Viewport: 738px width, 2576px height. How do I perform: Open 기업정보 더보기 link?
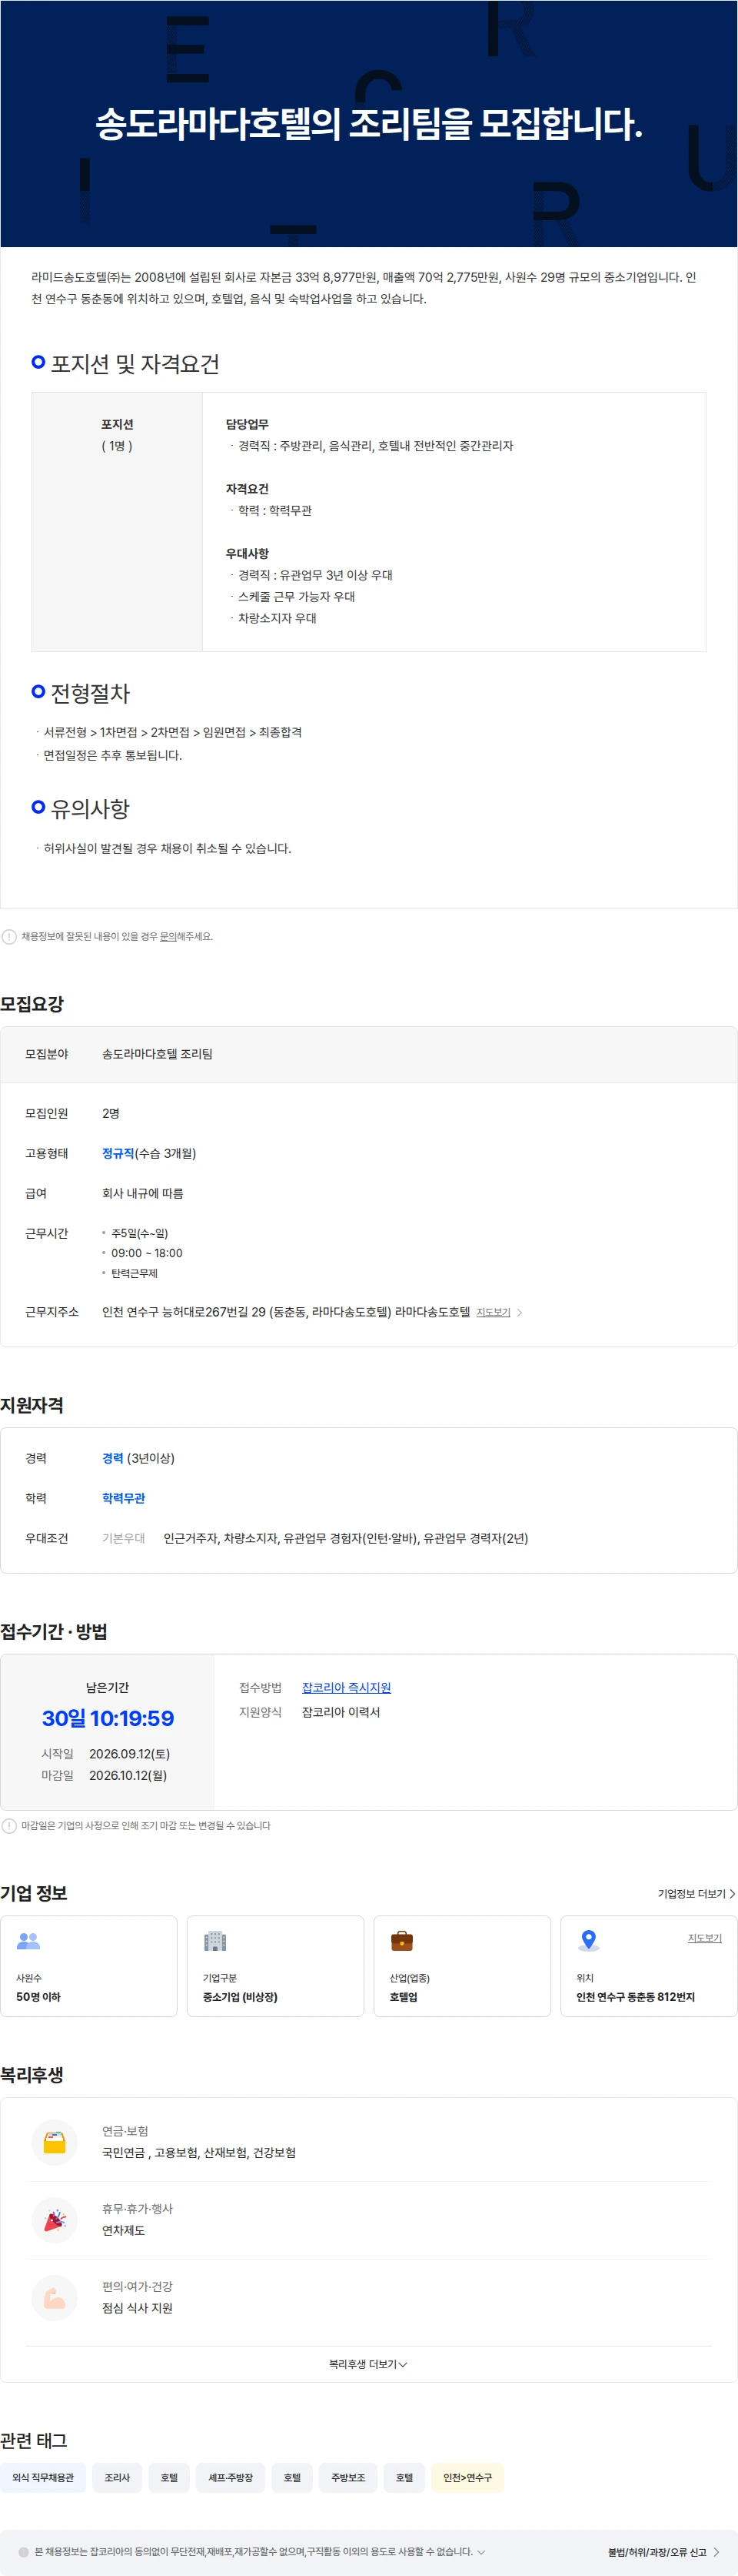point(696,1894)
